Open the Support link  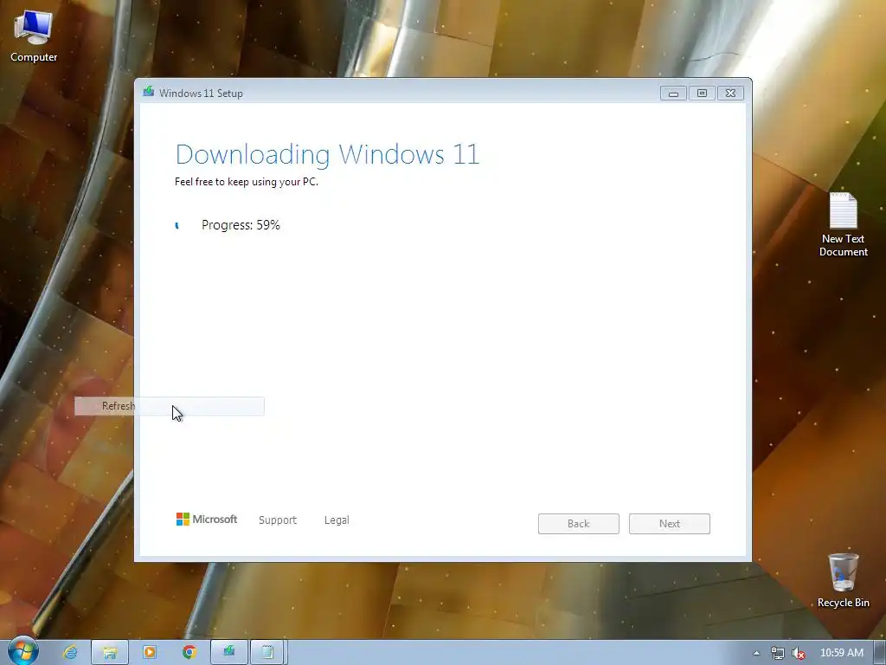pos(278,520)
